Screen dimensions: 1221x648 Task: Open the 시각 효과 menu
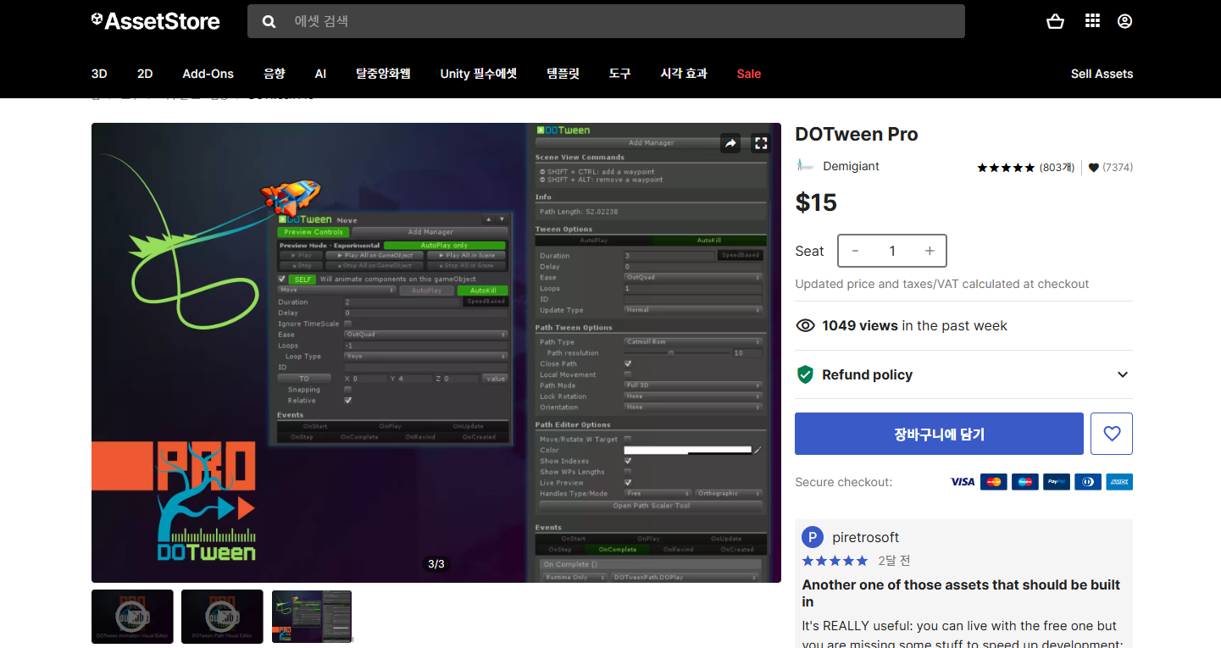click(x=684, y=74)
